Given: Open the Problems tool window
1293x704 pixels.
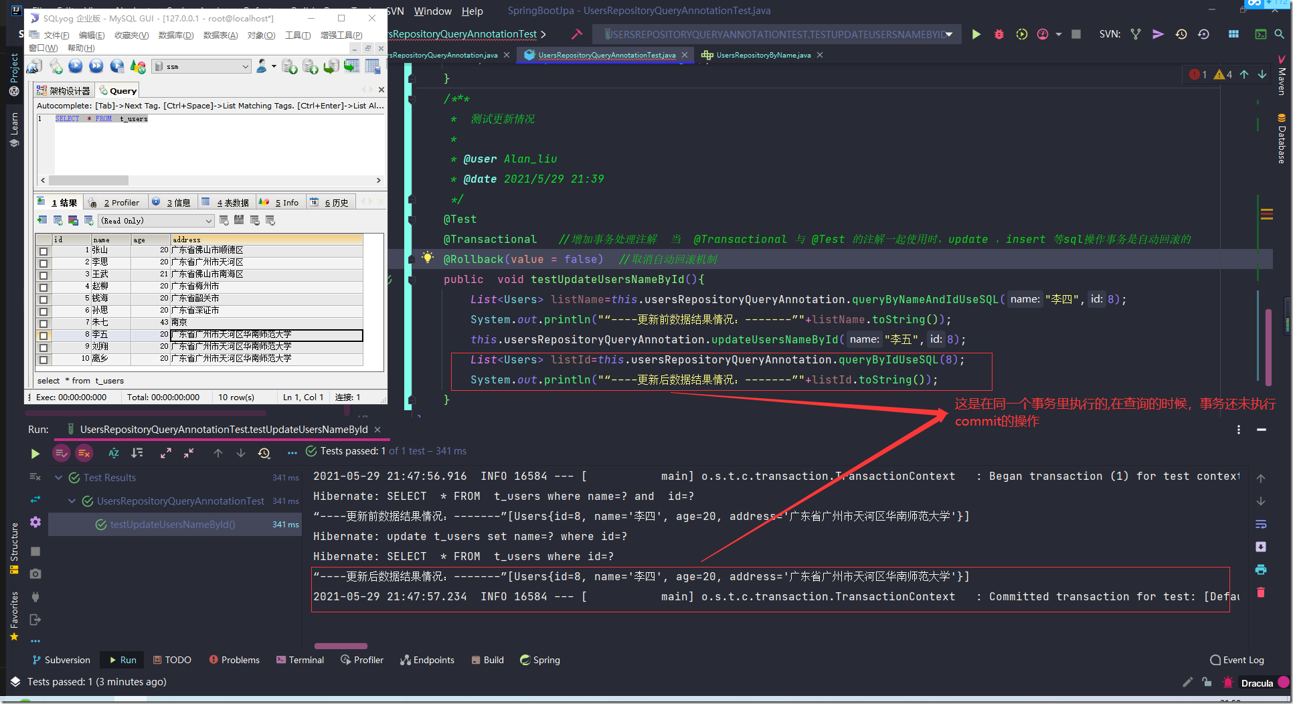Looking at the screenshot, I should pyautogui.click(x=234, y=660).
